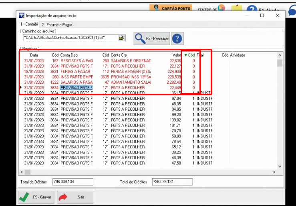Click the Total de Créditos field
The image size is (296, 206).
(x=172, y=182)
